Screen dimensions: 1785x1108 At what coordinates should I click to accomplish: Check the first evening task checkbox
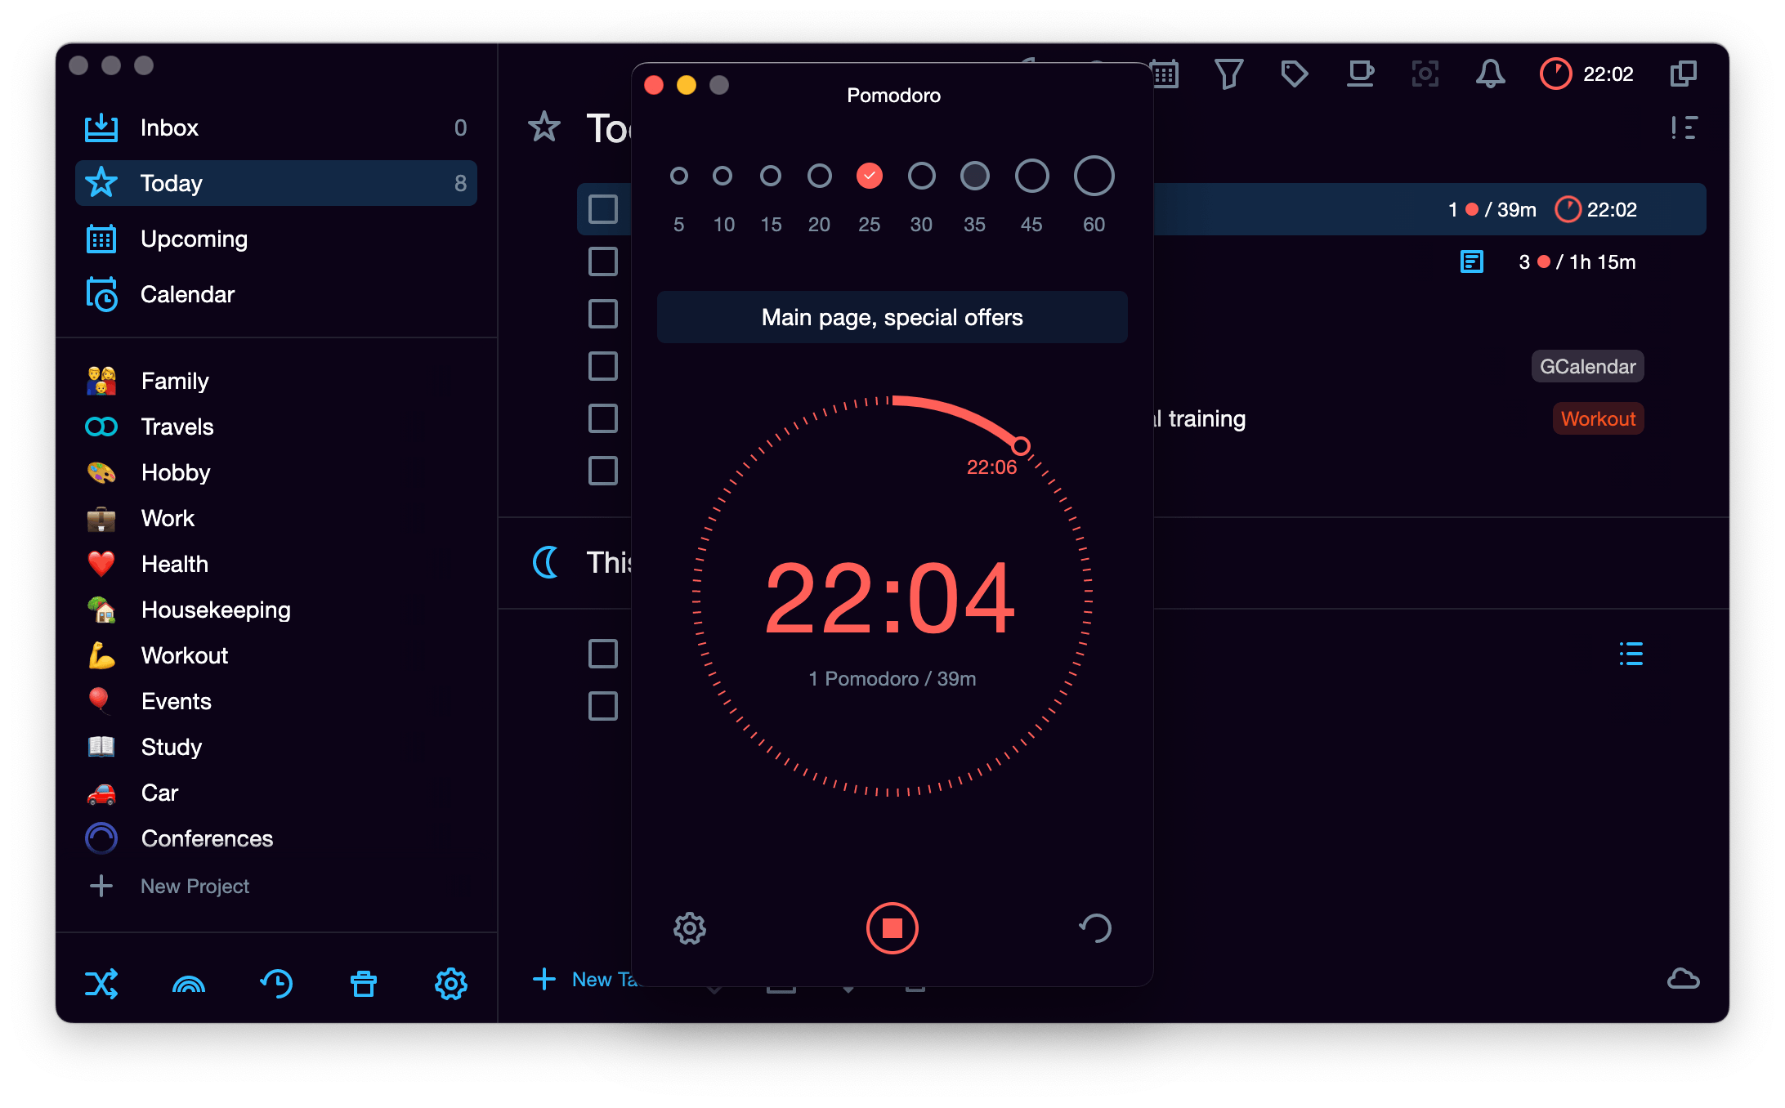(603, 654)
